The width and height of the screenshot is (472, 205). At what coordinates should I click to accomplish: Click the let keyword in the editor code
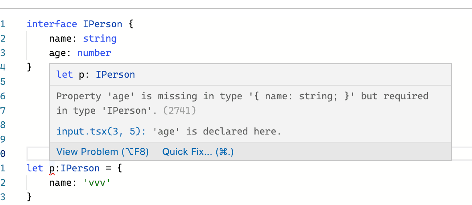pyautogui.click(x=35, y=169)
